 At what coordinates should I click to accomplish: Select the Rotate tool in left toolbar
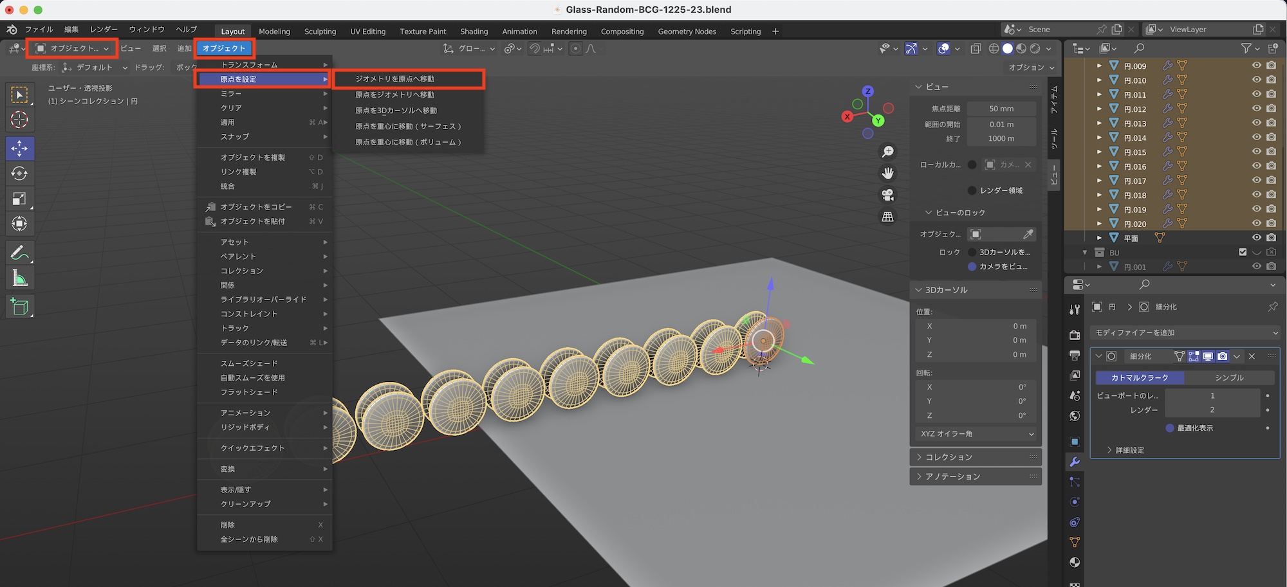[19, 174]
